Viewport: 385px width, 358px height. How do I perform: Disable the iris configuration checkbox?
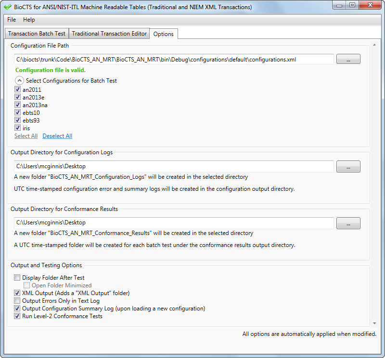[18, 128]
